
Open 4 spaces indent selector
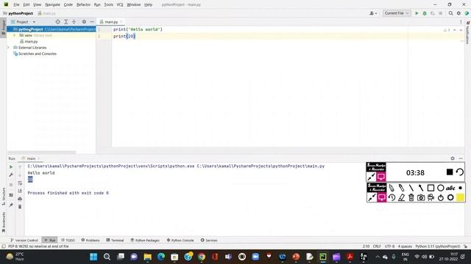[x=405, y=246]
